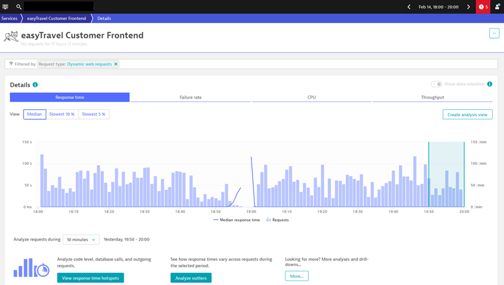Open the dashboard menu icon in top bar
This screenshot has width=504, height=285.
5,7
